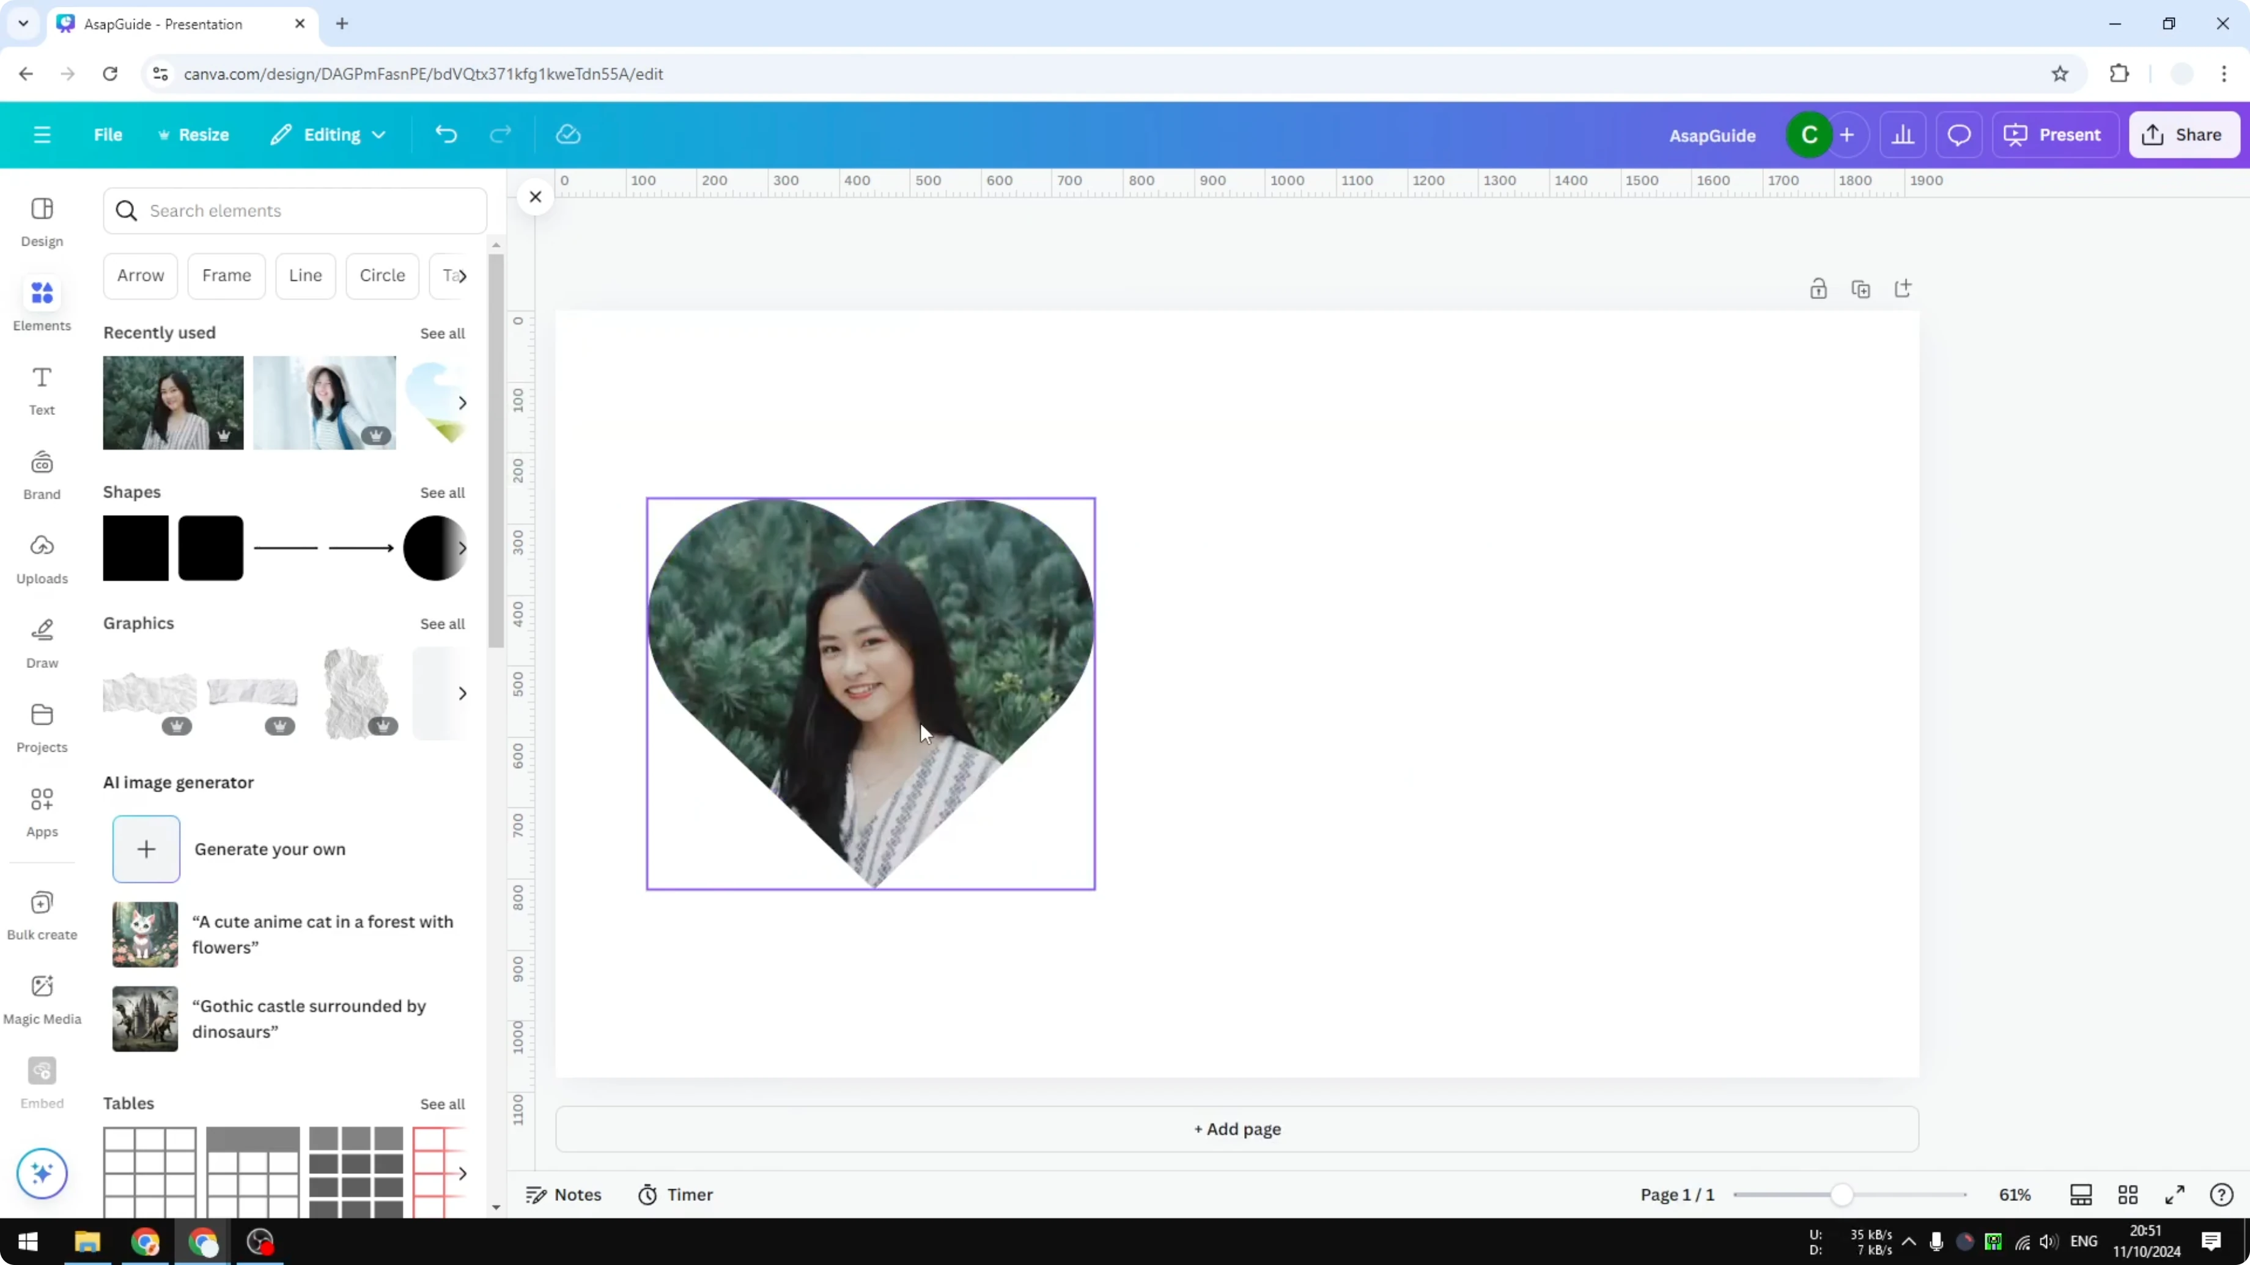Open the Elements panel
Image resolution: width=2250 pixels, height=1265 pixels.
click(x=41, y=303)
